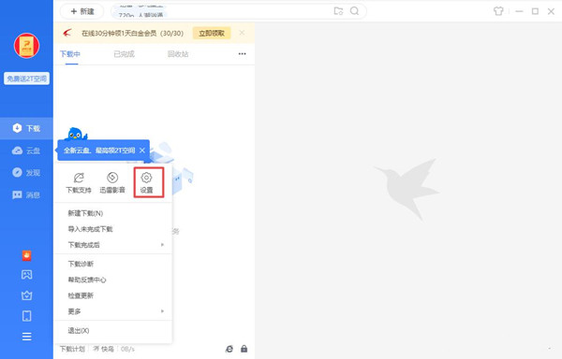Screen dimensions: 562x359
Task: Select 退出(X) menu item
Action: [x=113, y=331]
